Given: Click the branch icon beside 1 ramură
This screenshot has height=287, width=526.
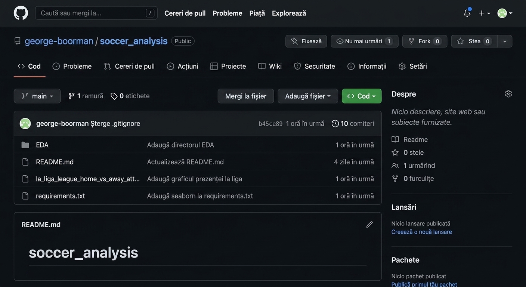Looking at the screenshot, I should coord(71,96).
